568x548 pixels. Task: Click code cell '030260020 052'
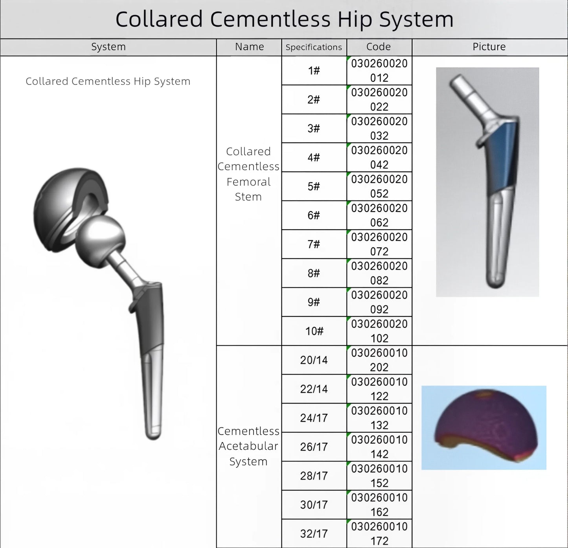tap(379, 186)
